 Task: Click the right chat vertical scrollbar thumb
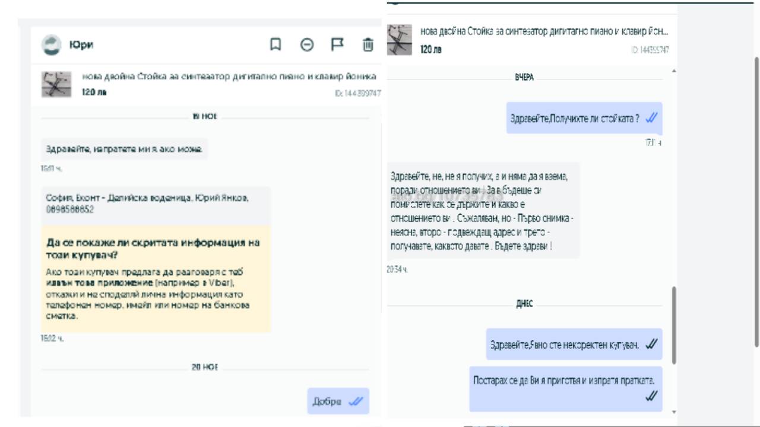pos(674,325)
